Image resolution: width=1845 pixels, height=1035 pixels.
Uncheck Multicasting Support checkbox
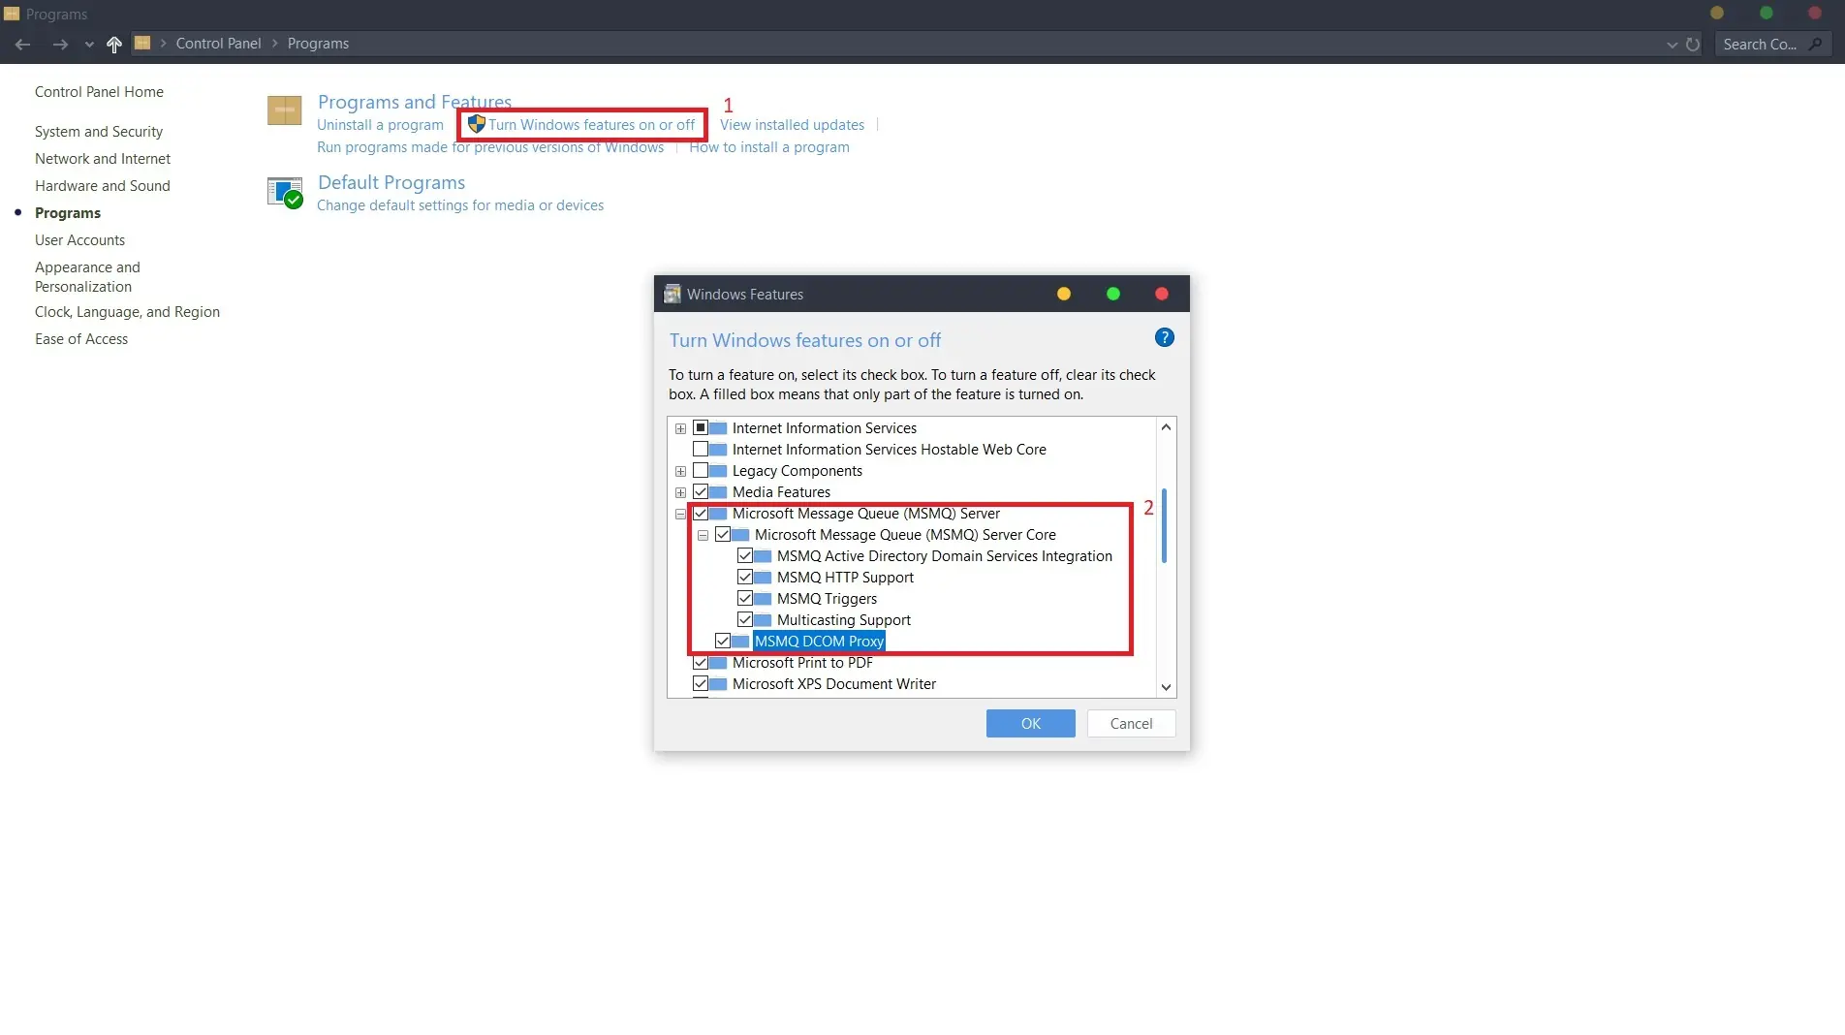[745, 619]
